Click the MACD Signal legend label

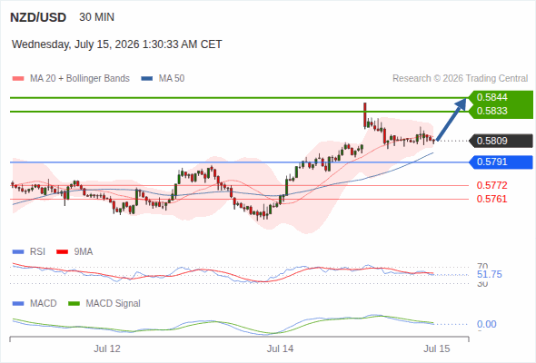pos(114,304)
